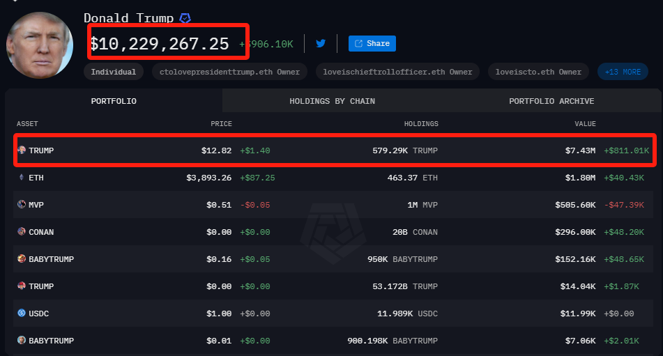Viewport: 663px width, 356px height.
Task: Click the USDC asset name
Action: pyautogui.click(x=38, y=314)
